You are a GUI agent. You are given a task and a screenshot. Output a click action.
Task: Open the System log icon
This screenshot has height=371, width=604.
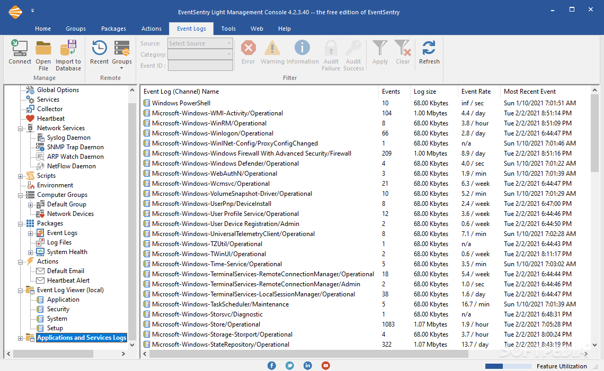point(40,319)
